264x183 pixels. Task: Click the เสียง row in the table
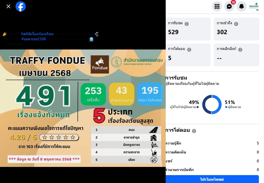click(x=126, y=160)
